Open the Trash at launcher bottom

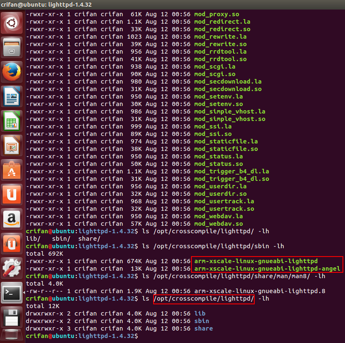coord(12,335)
